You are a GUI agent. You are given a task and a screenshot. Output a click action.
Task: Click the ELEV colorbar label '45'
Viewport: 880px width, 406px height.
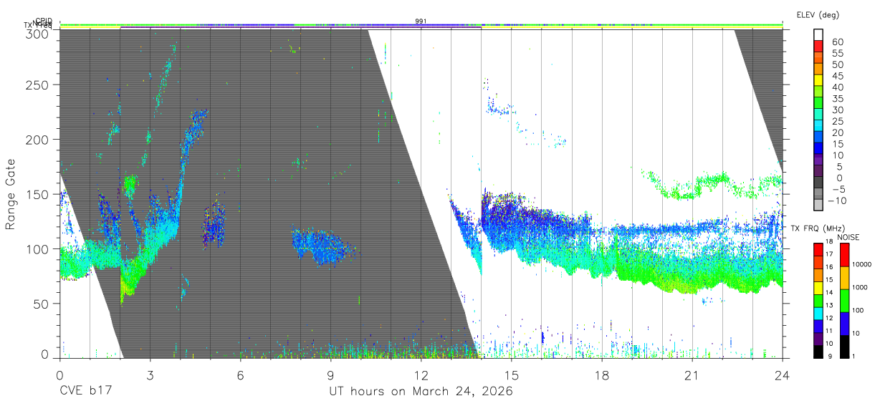[838, 76]
